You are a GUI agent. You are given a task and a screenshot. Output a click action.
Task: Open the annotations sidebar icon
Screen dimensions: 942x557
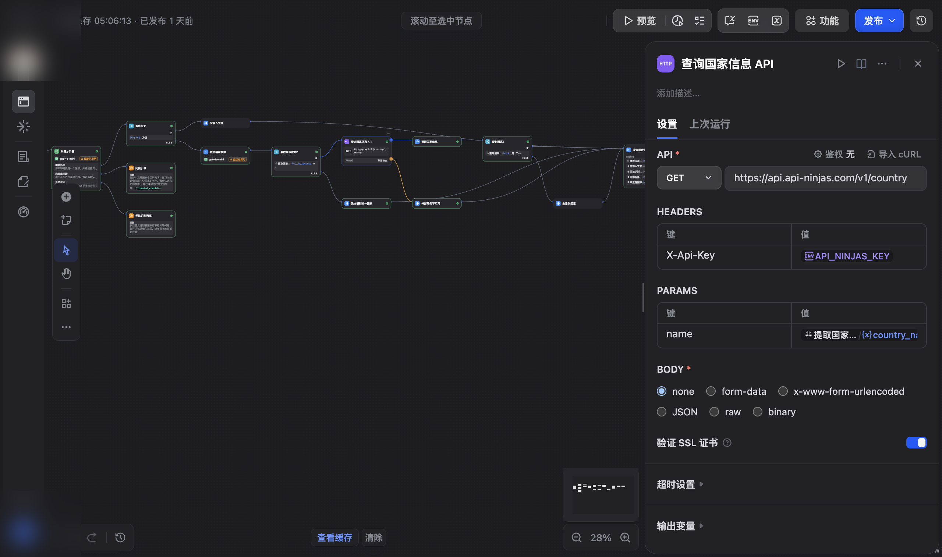point(23,182)
